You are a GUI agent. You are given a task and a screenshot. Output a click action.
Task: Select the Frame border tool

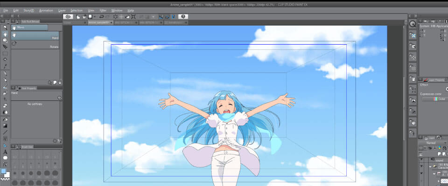pos(5,139)
